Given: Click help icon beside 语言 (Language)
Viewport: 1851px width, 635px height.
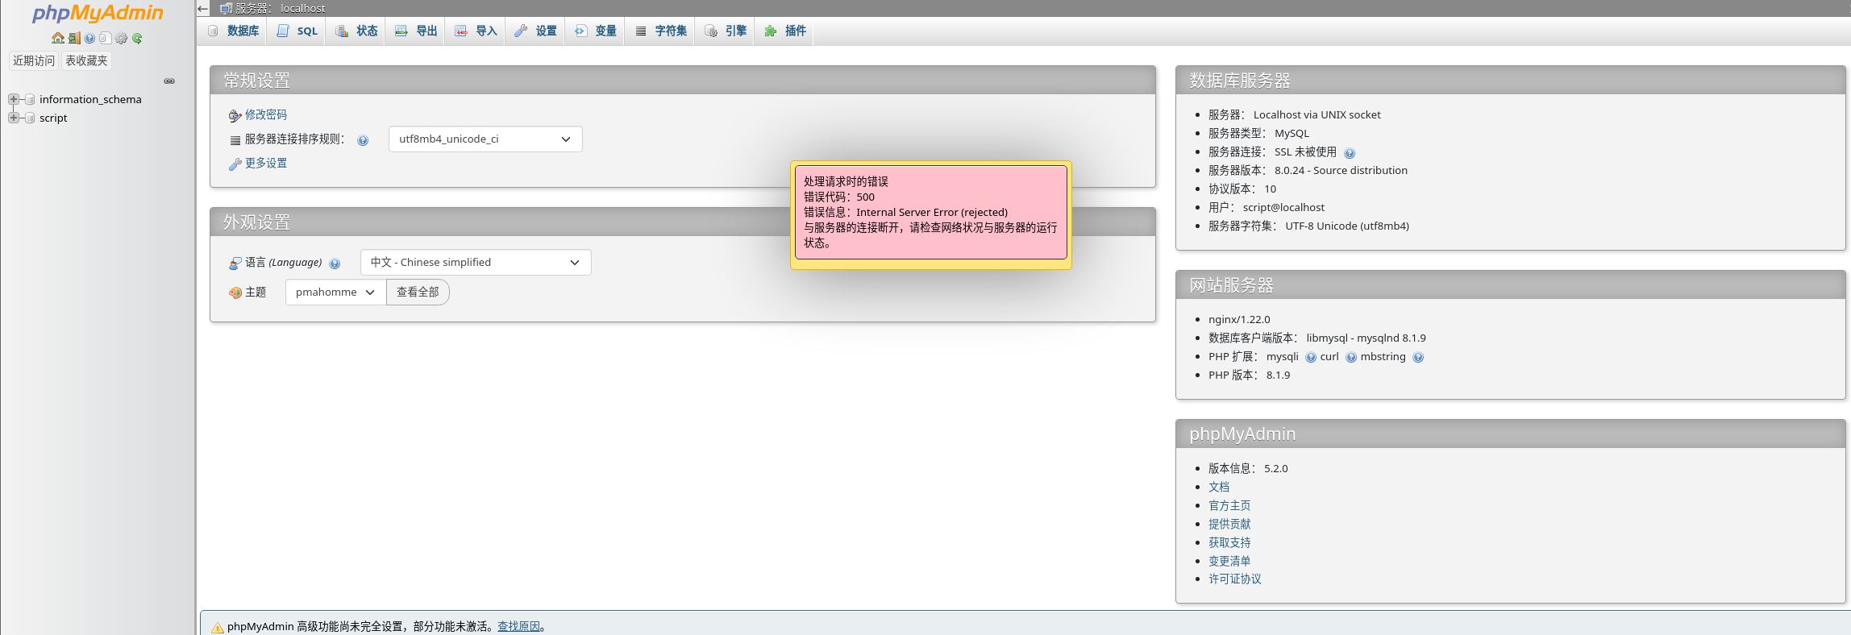Looking at the screenshot, I should tap(335, 264).
